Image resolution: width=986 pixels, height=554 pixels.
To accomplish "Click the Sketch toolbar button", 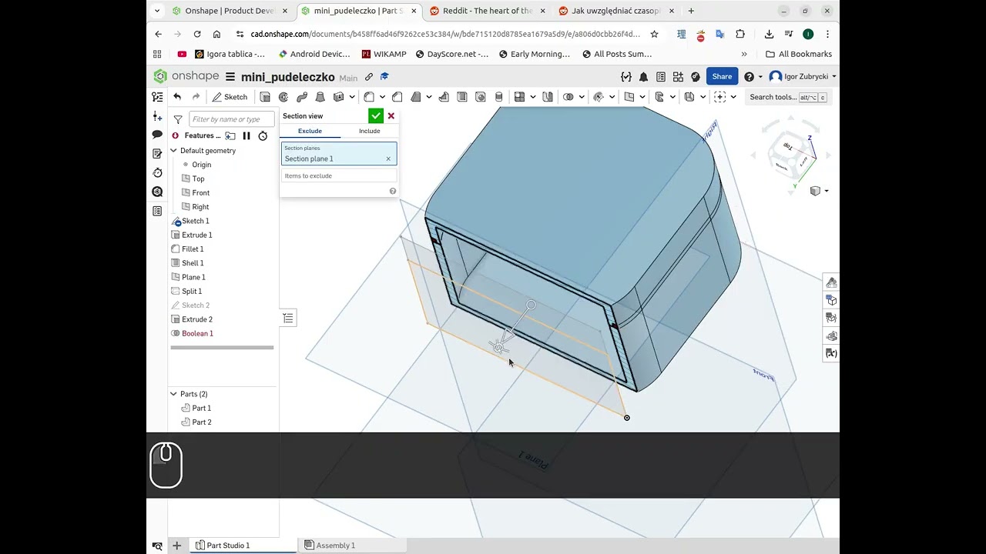I will [230, 97].
